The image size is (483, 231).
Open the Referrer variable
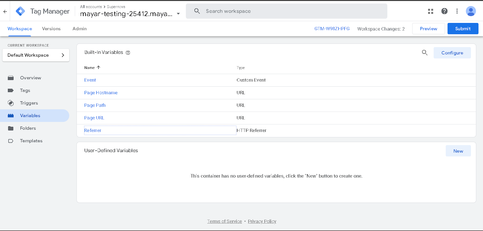[93, 130]
